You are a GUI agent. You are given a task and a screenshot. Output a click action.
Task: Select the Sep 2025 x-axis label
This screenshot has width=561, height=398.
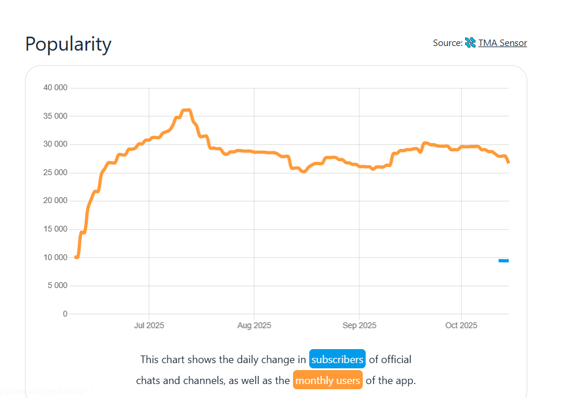tap(359, 325)
